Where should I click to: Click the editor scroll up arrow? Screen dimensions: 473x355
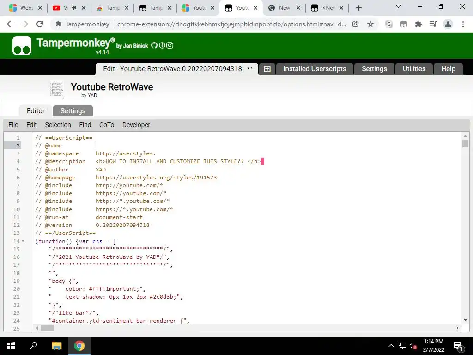click(x=465, y=136)
